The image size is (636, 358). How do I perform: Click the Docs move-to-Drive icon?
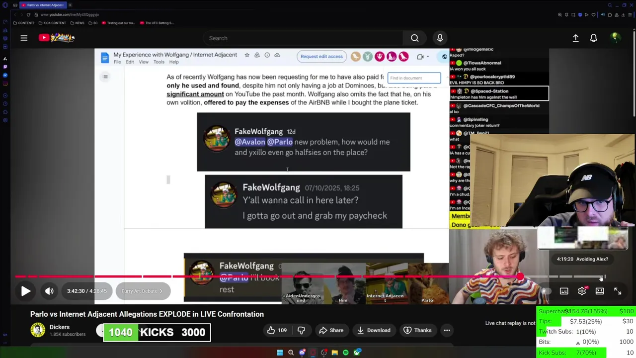click(x=257, y=55)
